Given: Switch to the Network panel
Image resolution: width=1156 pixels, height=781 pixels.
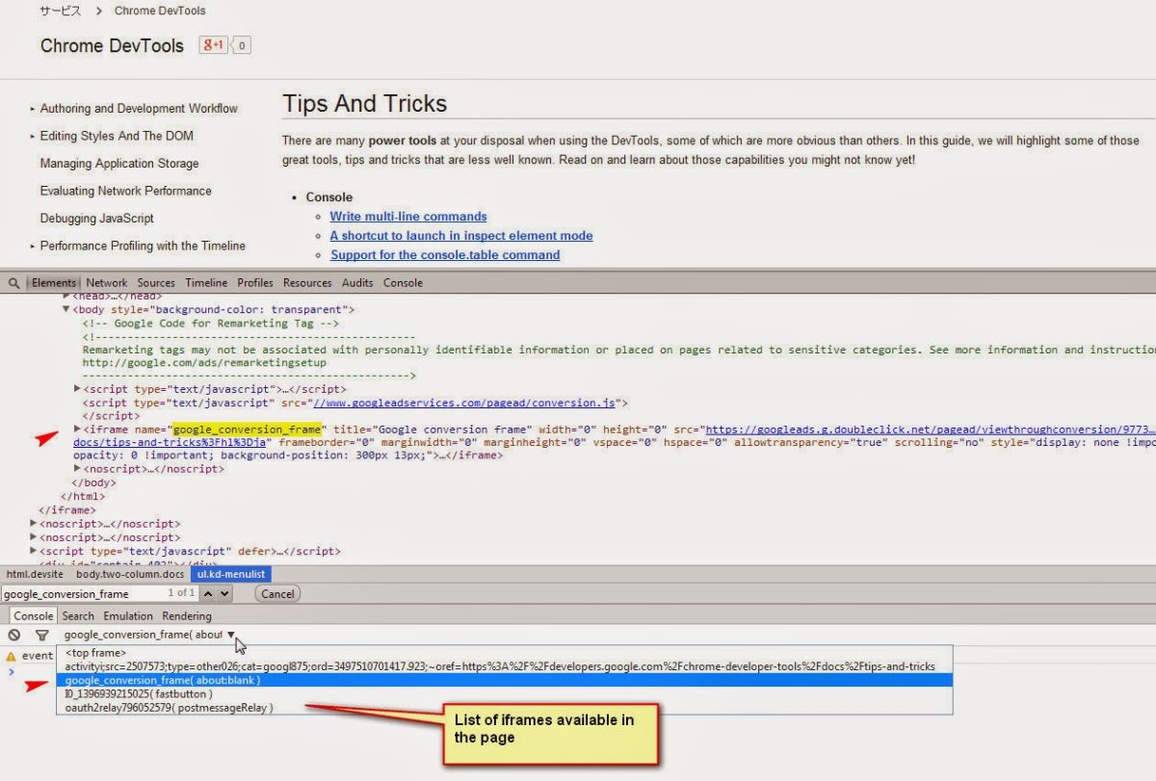Looking at the screenshot, I should [x=106, y=283].
